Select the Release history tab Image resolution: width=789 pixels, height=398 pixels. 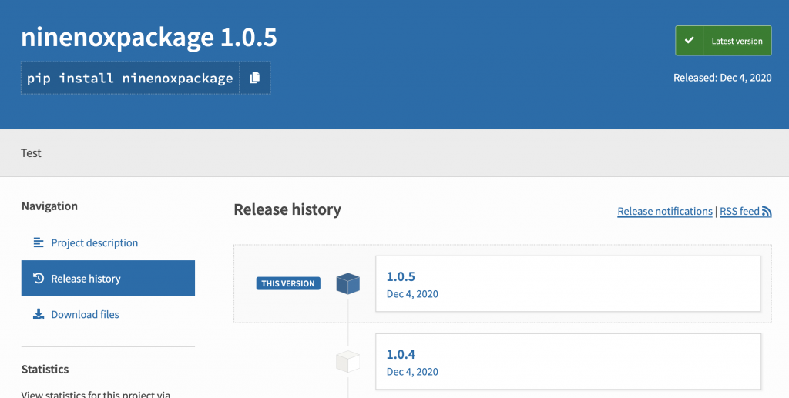(x=108, y=279)
